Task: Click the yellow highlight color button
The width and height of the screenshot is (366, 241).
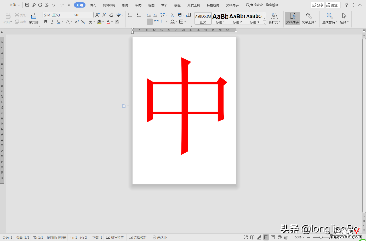Action: pos(99,22)
